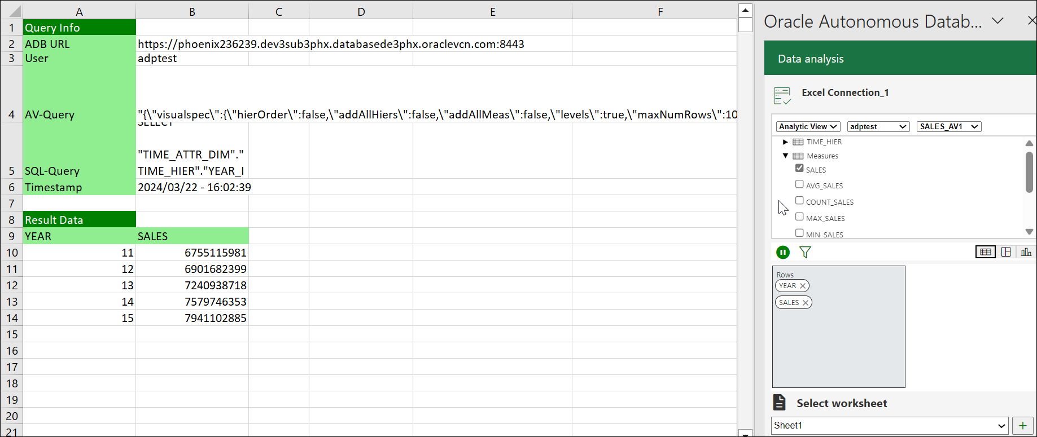Select the year 14 cell

(x=79, y=302)
